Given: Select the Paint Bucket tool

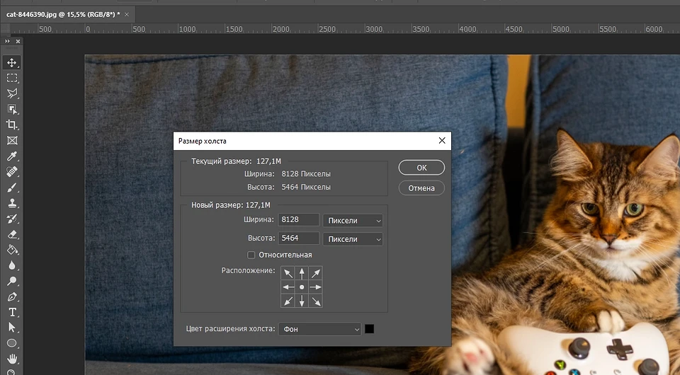Looking at the screenshot, I should point(12,250).
